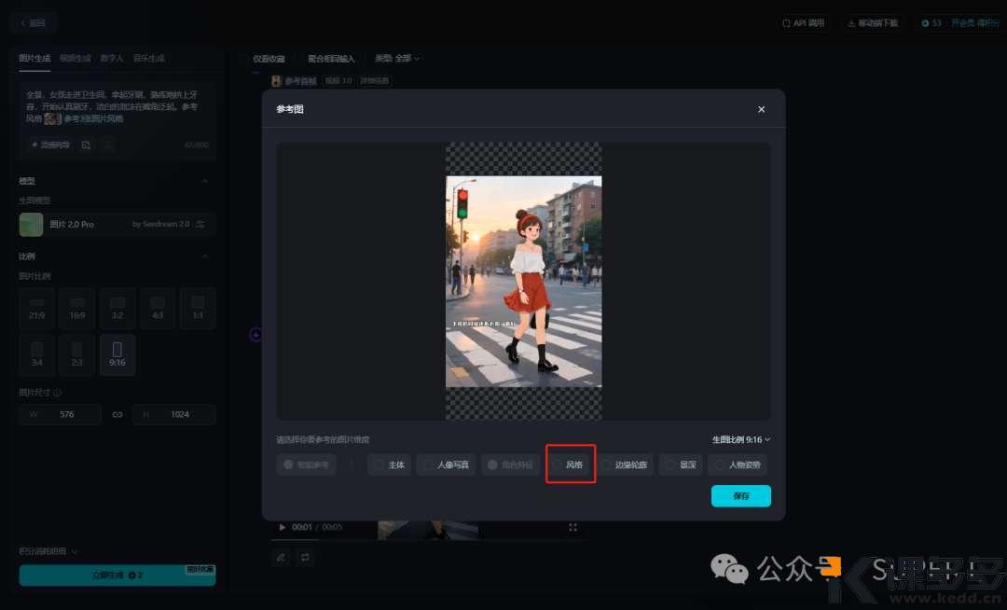Select the 1:1 aspect ratio icon
This screenshot has width=1007, height=610.
pyautogui.click(x=197, y=308)
